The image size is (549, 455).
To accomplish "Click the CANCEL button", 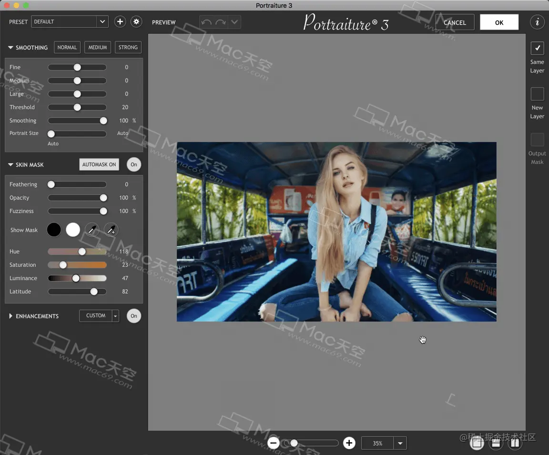I will (454, 22).
